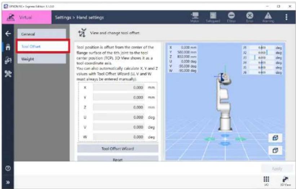The image size is (296, 189).
Task: Click the Z 832.000 mm position readout
Action: 183,57
